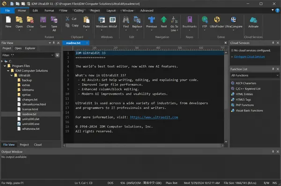Select the Explorer tab in File View

click(x=30, y=48)
